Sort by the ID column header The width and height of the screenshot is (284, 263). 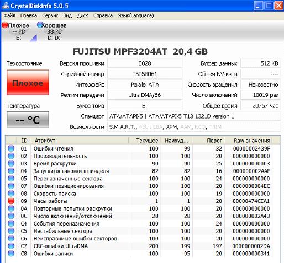coord(24,141)
